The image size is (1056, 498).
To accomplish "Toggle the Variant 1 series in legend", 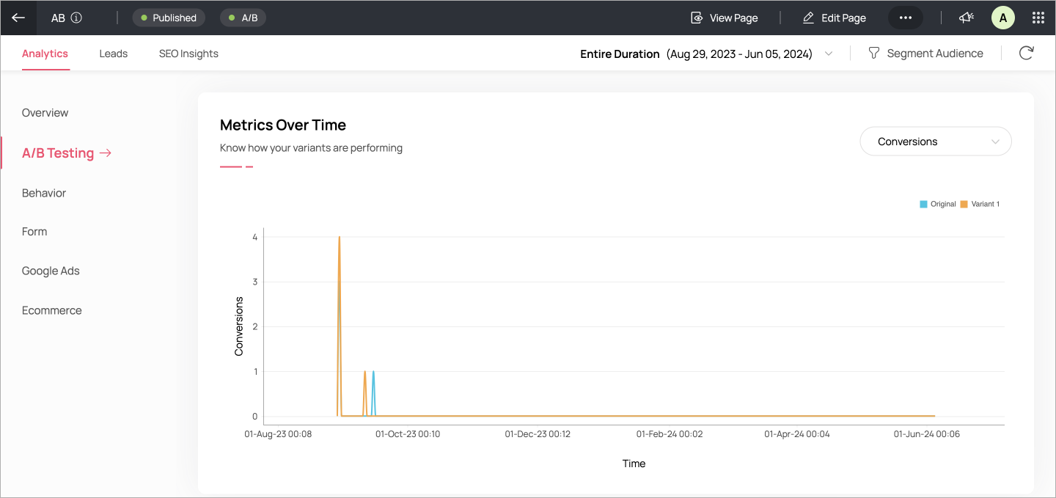I will [x=980, y=204].
